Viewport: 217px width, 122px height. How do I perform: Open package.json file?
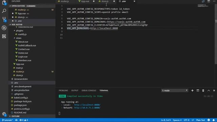[x=20, y=105]
